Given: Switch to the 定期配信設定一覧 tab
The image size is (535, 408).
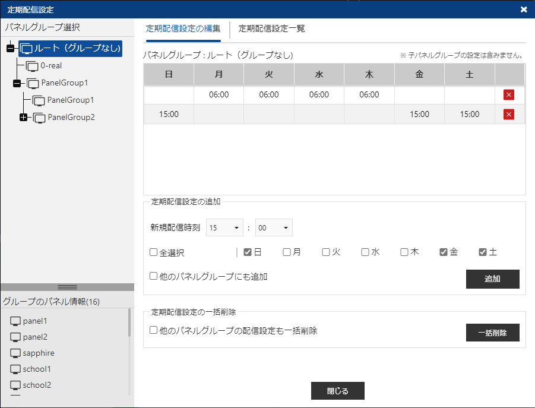Looking at the screenshot, I should point(271,28).
